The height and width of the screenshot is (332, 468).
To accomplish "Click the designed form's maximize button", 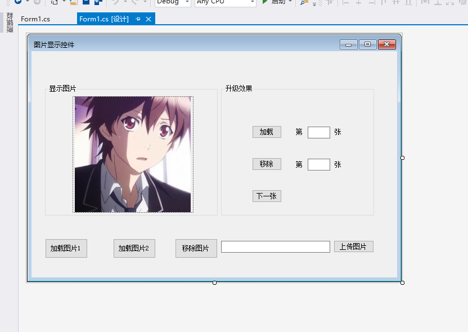I will 367,44.
